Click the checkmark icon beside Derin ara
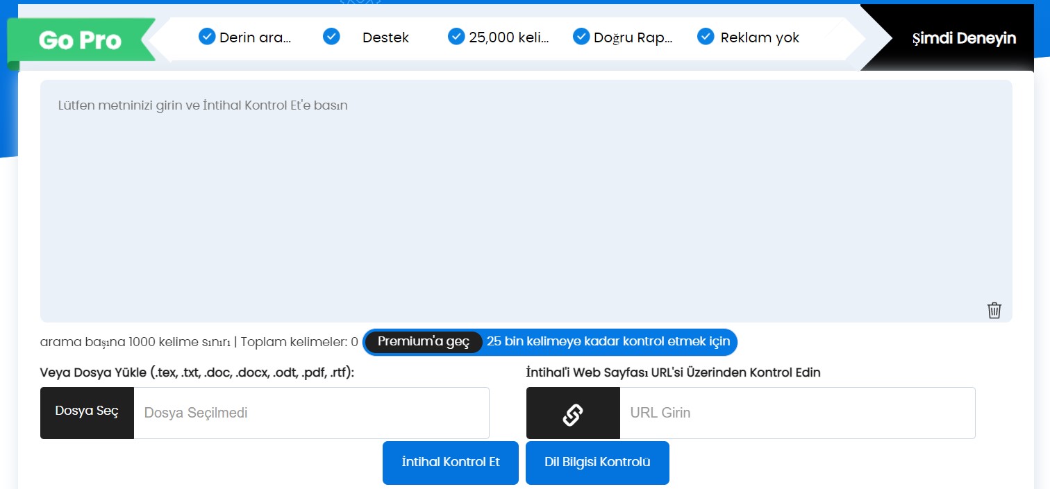The image size is (1050, 489). (207, 37)
